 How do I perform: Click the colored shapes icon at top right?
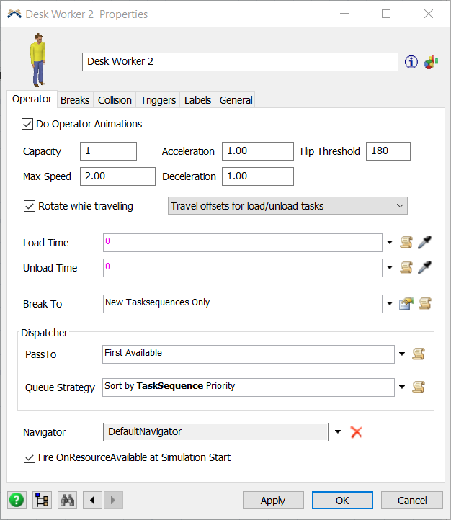click(431, 62)
